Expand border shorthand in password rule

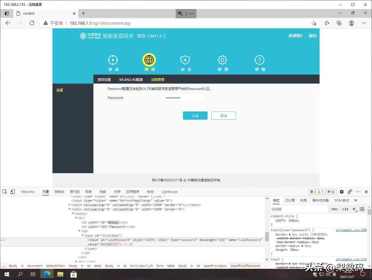tap(290, 234)
